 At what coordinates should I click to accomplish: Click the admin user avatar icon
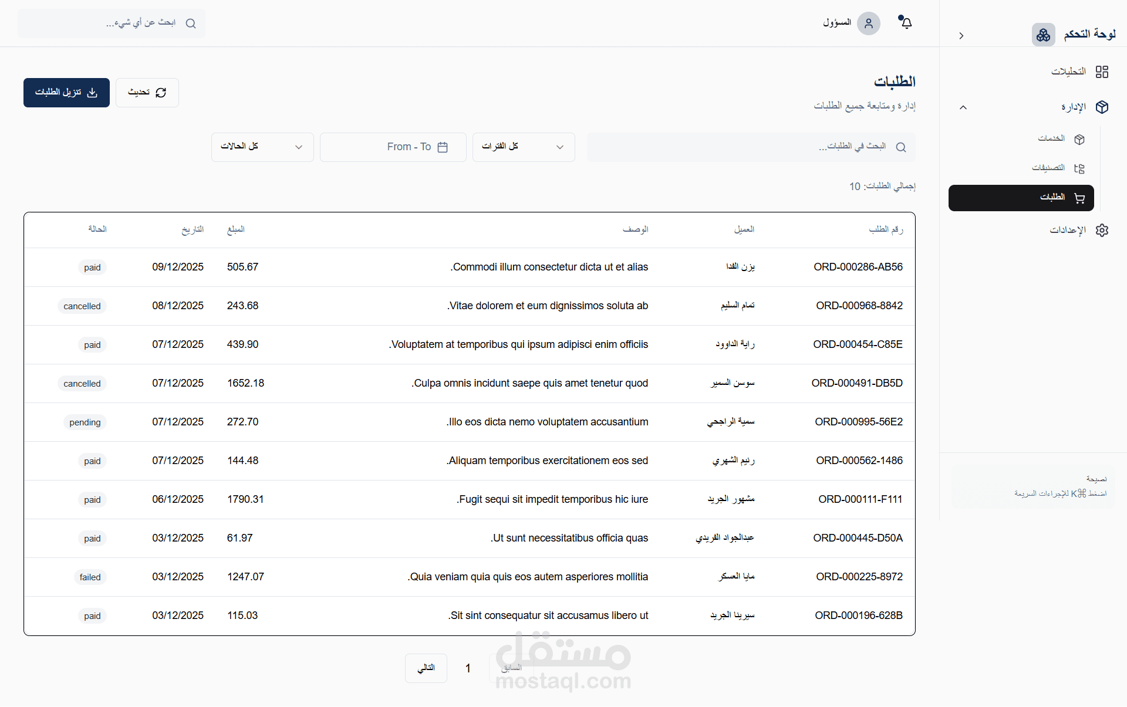pos(868,23)
